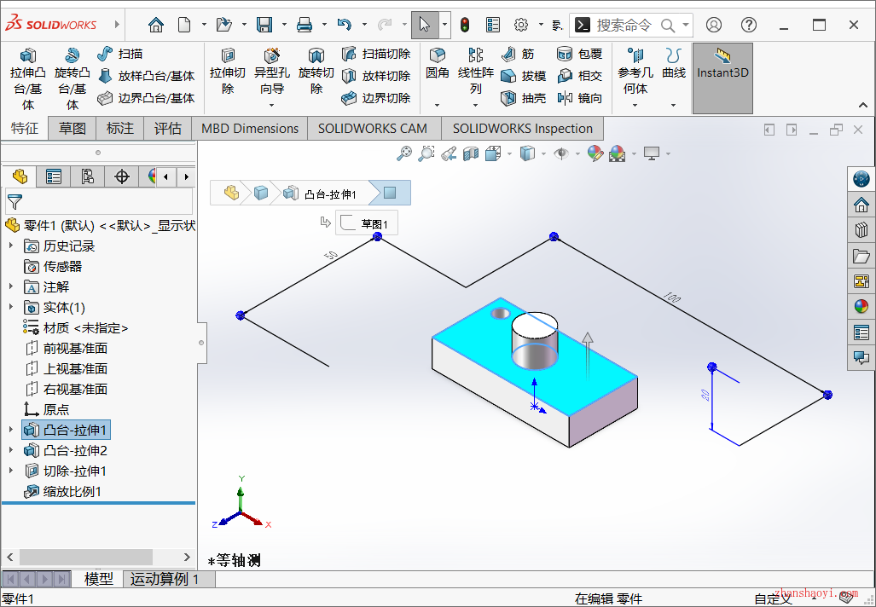Click the Print icon

(305, 25)
